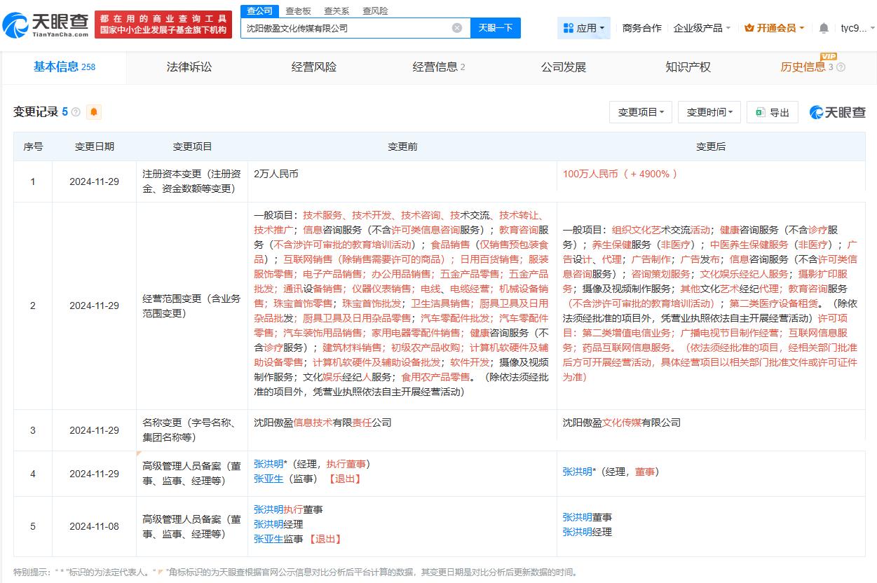This screenshot has height=583, width=877.
Task: Click the help icon beside 历史信息
Action: [841, 67]
